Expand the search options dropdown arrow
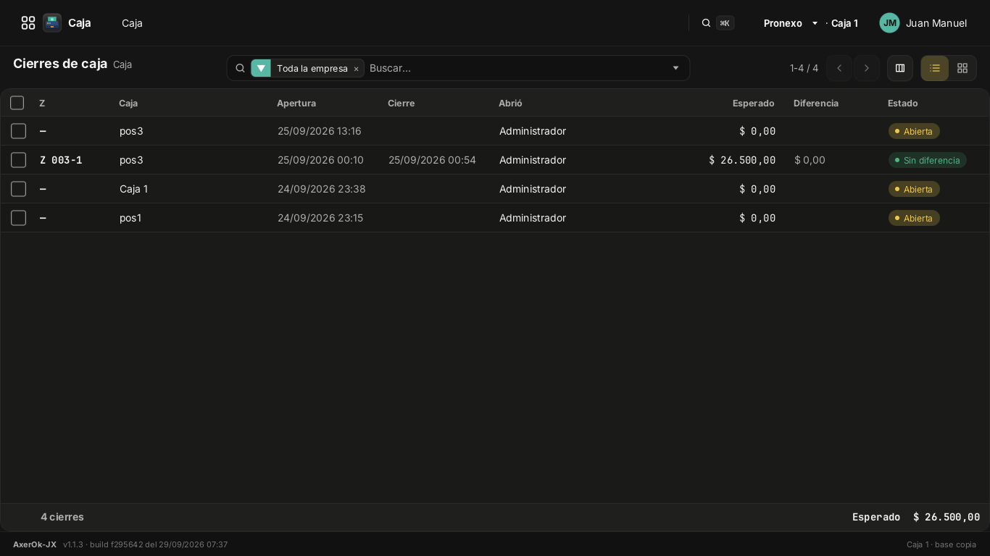Screen dimensions: 990x556 pyautogui.click(x=675, y=68)
